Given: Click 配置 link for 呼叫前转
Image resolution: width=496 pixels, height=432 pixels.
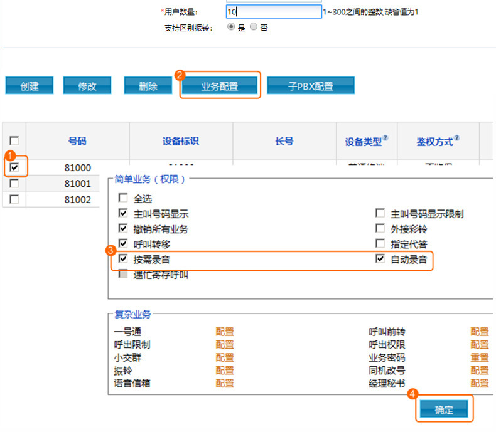Looking at the screenshot, I should [480, 332].
